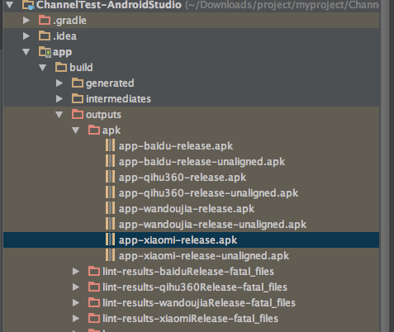This screenshot has height=332, width=394.
Task: Click the apk folder icon
Action: (x=94, y=130)
